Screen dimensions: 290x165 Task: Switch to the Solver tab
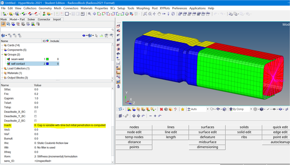tap(31, 20)
